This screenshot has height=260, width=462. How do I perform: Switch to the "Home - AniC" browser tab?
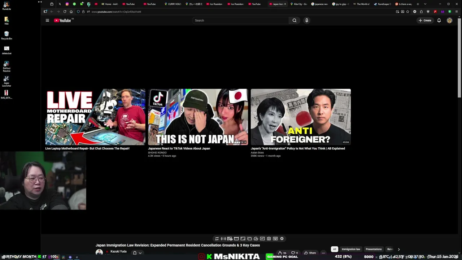[x=110, y=4]
